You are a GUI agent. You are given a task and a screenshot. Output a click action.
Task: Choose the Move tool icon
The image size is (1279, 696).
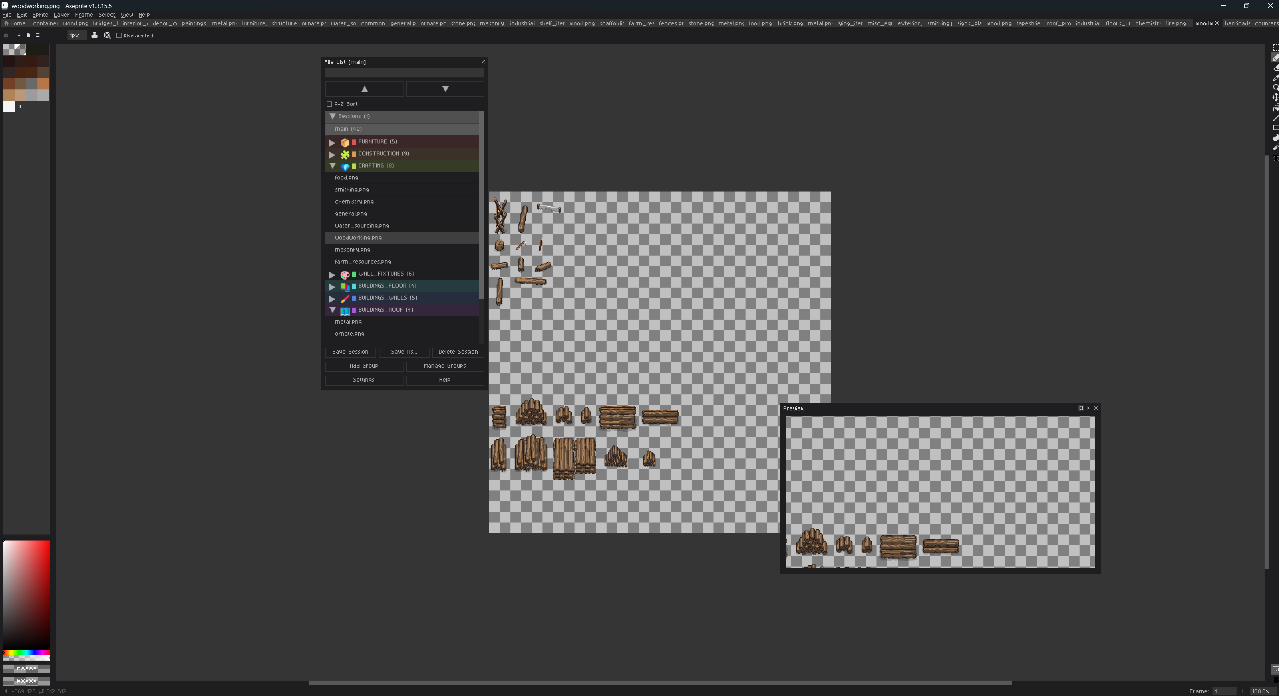point(1276,98)
